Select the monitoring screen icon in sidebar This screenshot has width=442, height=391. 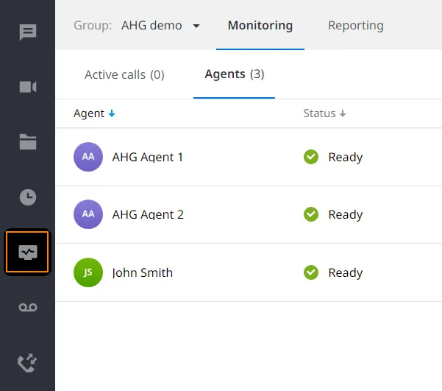(x=27, y=252)
